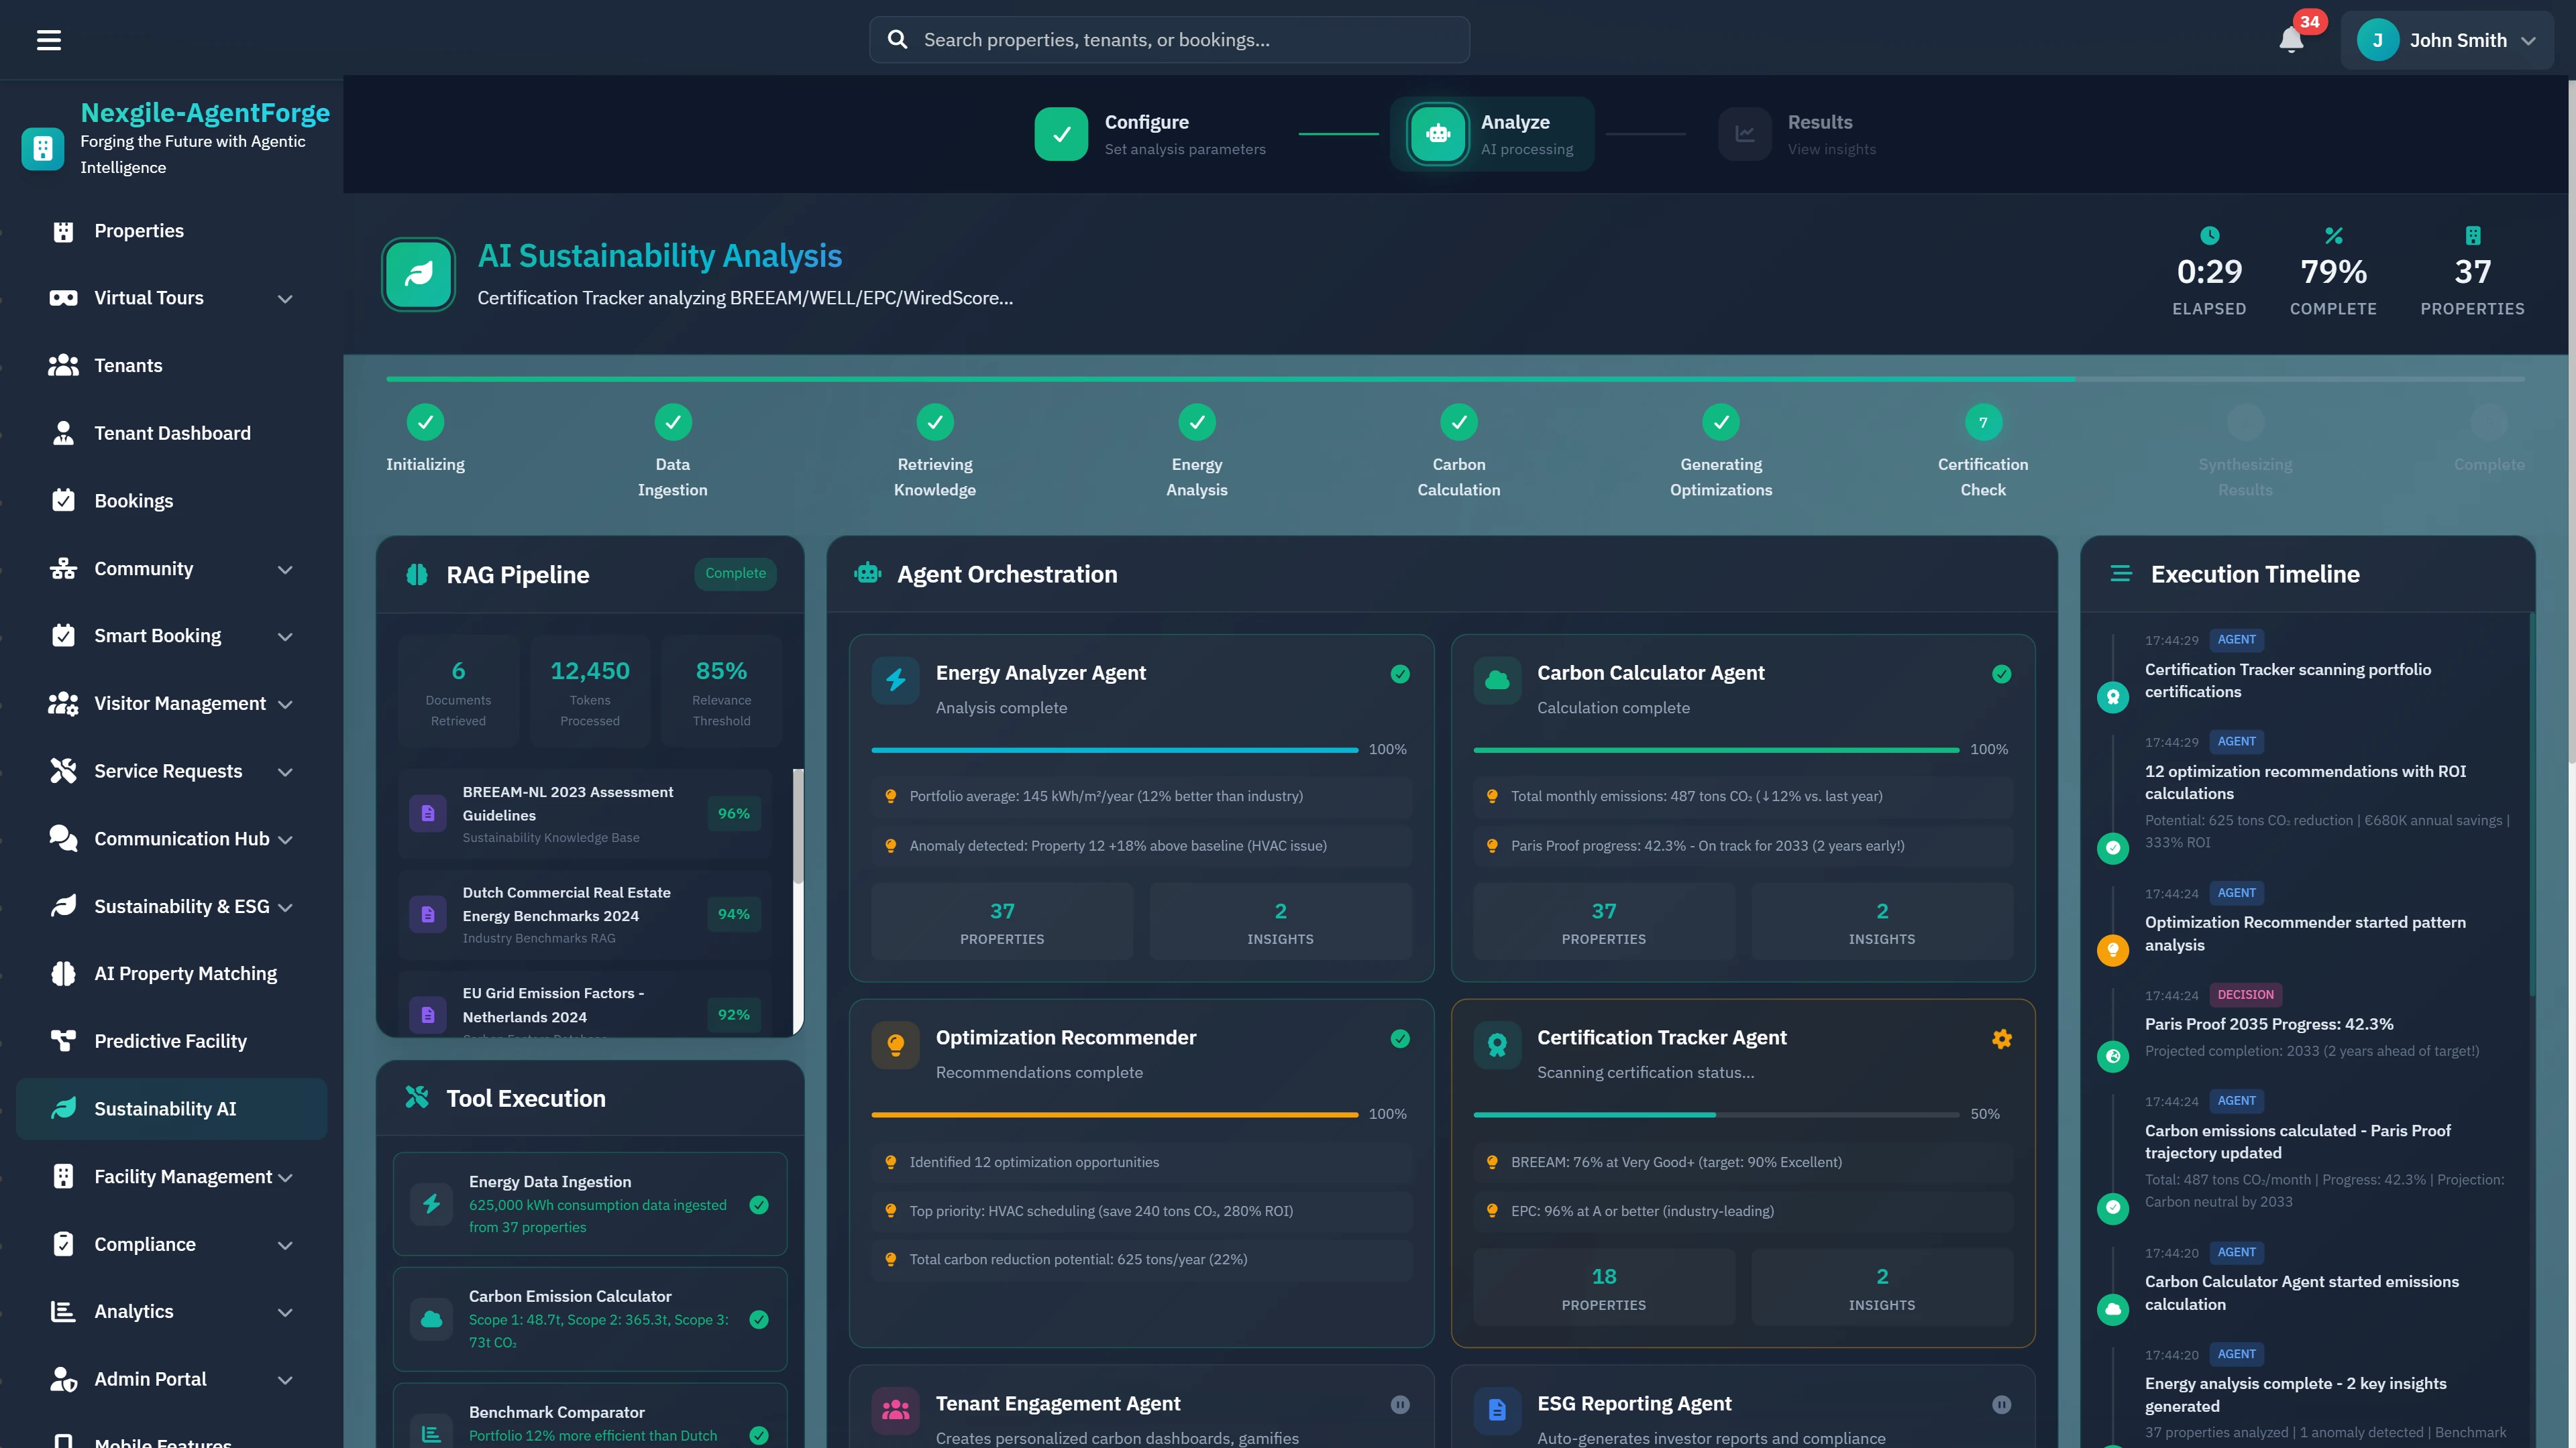
Task: Select the AI Property Matching icon
Action: tap(63, 972)
